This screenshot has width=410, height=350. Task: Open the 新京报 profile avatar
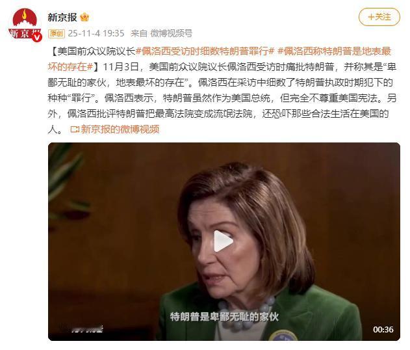click(25, 25)
